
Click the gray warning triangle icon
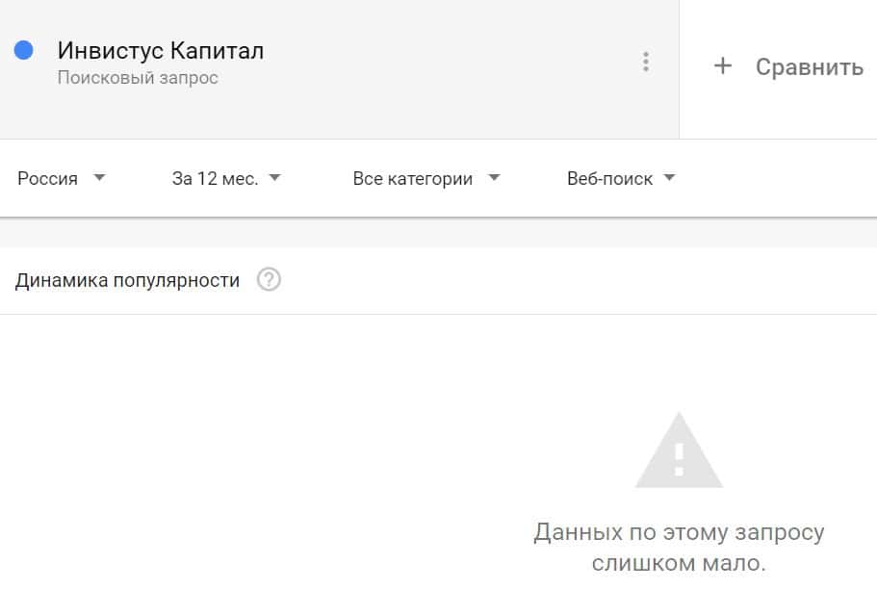[679, 451]
